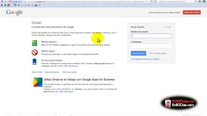Click the Menos spam heading
207x116 pixels.
[48, 51]
